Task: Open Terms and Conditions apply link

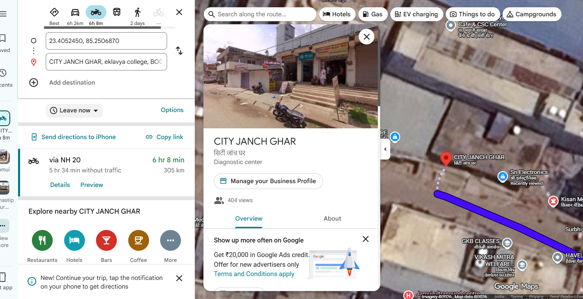Action: (x=254, y=274)
